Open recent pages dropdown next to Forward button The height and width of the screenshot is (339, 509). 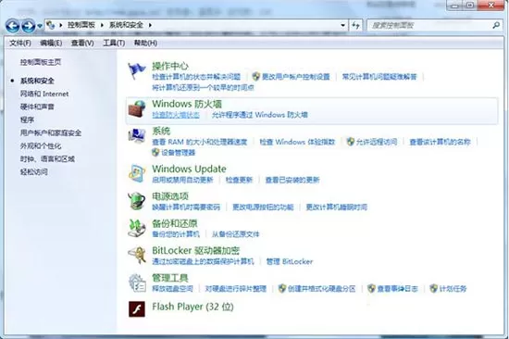pos(40,26)
